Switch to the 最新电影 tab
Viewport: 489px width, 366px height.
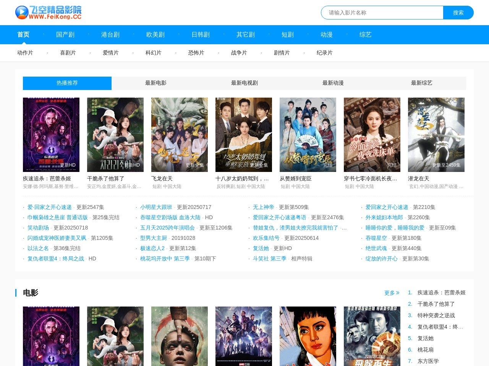point(155,83)
